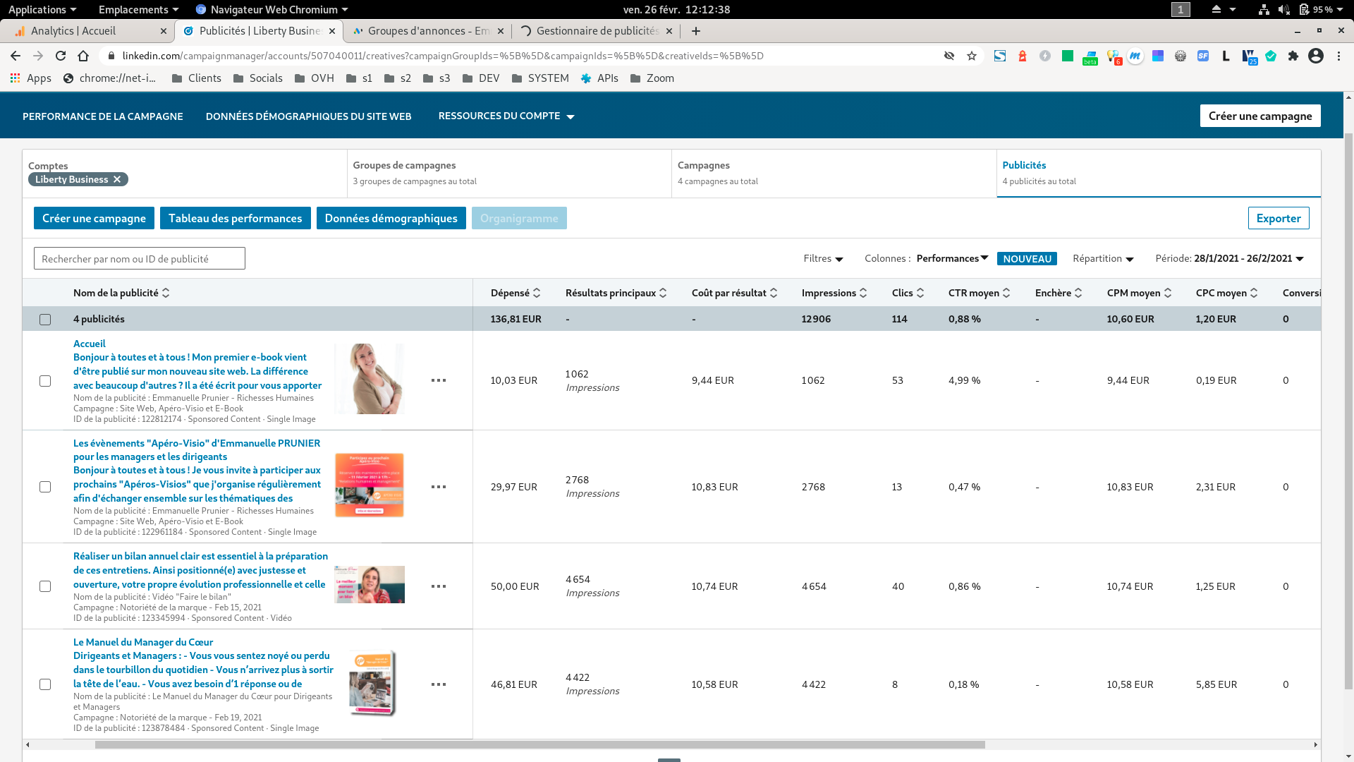Open the Zoom bookmarks folder
Image resolution: width=1354 pixels, height=762 pixels.
click(x=652, y=78)
